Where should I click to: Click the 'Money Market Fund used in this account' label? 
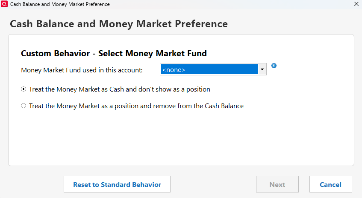[x=82, y=70]
